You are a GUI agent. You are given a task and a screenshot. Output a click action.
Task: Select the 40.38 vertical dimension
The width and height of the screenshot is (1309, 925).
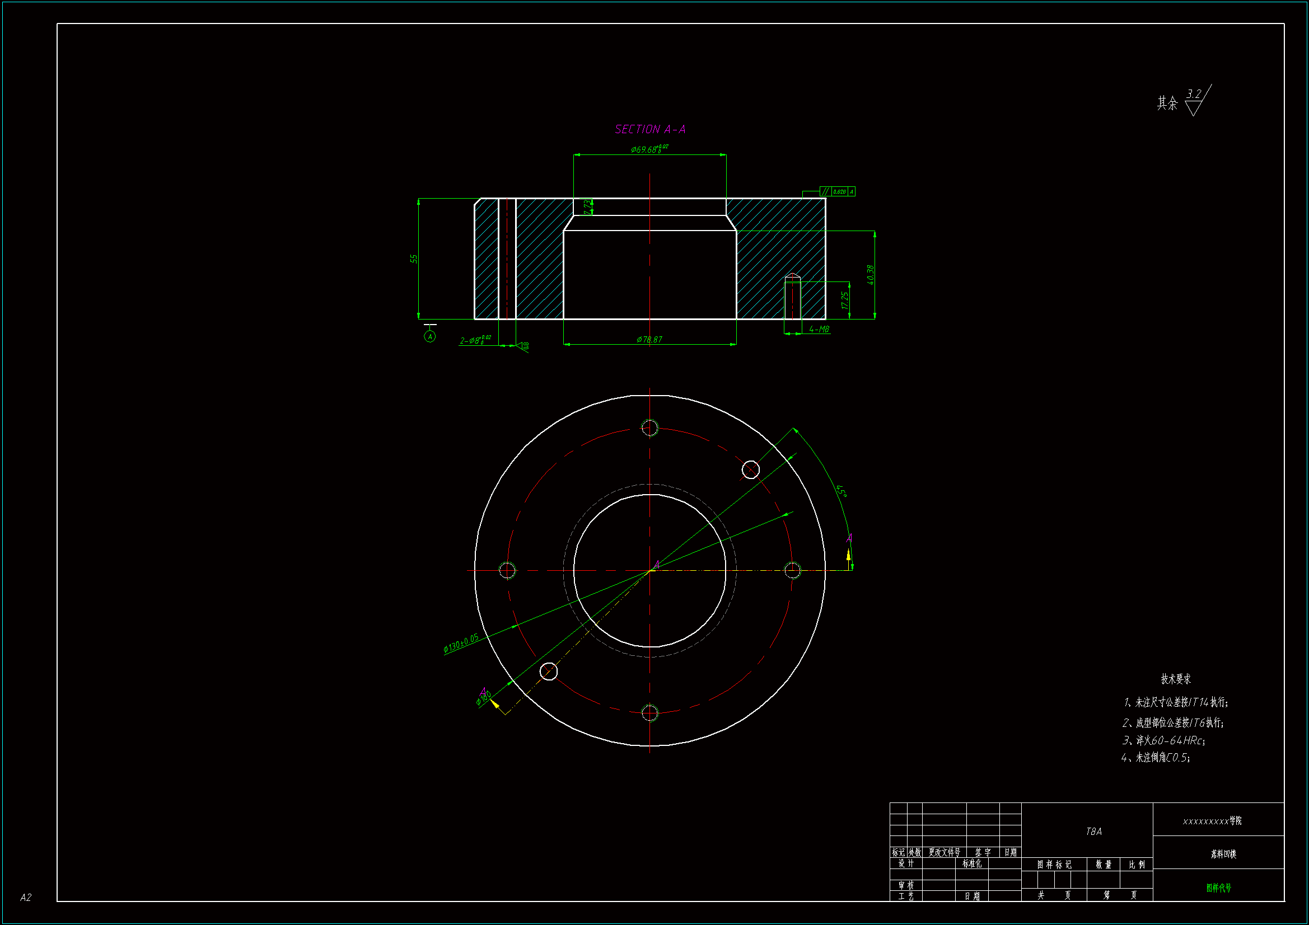870,275
